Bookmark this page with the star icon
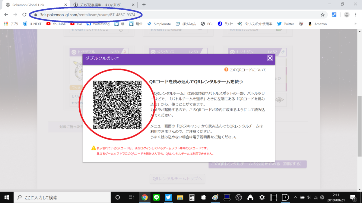362x203 pixels. coord(322,14)
